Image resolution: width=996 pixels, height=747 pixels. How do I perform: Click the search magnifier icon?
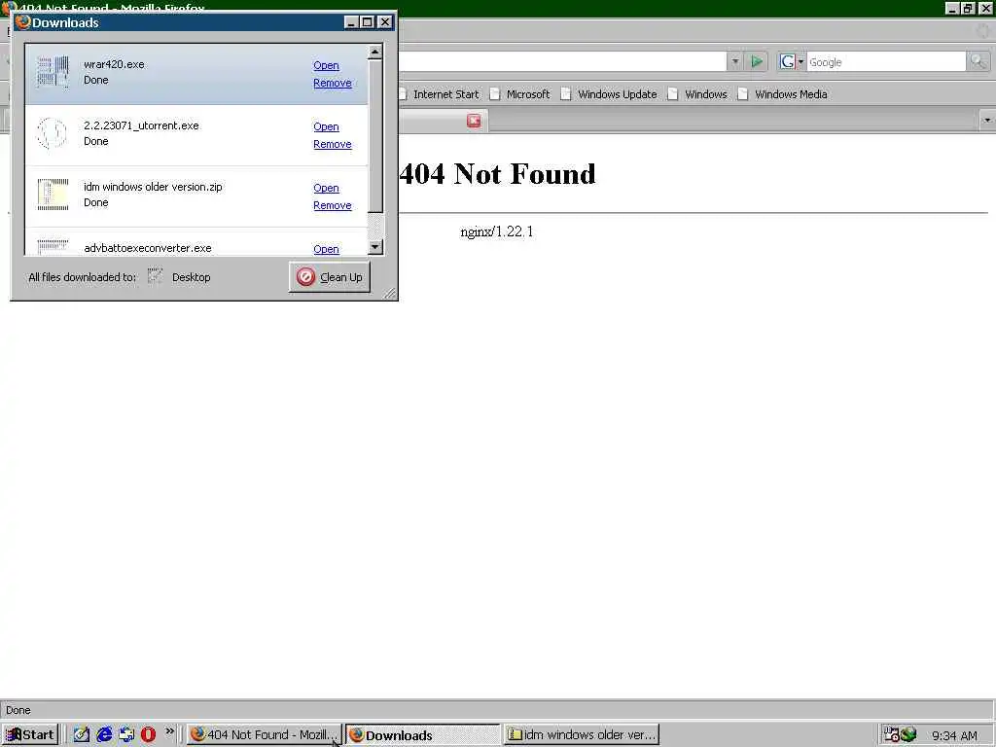coord(978,61)
